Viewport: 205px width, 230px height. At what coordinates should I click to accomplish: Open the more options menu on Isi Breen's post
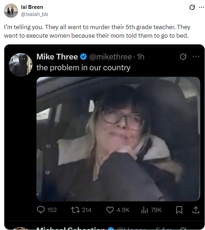tap(201, 7)
